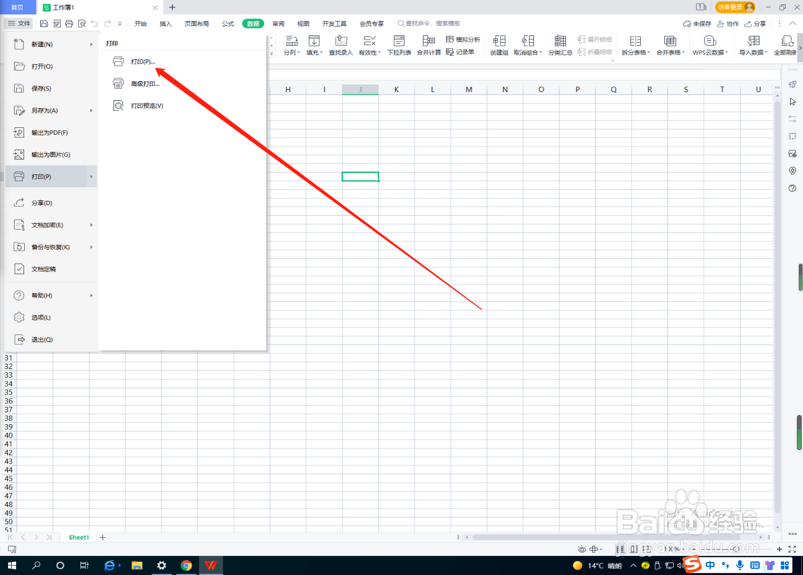Click the zoom slider handle
The width and height of the screenshot is (803, 575).
737,549
